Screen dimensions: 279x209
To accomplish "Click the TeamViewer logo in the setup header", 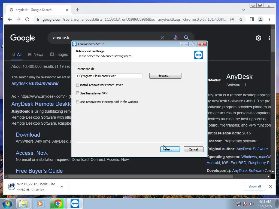I will [x=199, y=55].
